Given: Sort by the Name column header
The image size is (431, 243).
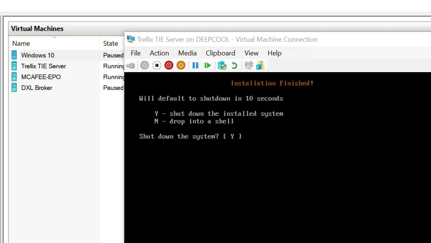Looking at the screenshot, I should tap(55, 43).
